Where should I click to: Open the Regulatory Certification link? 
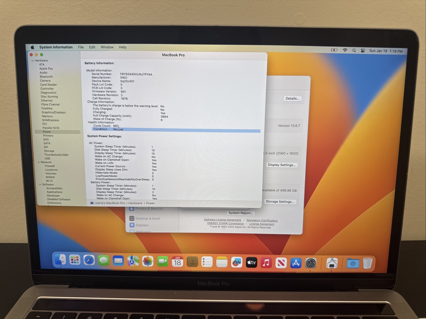pos(262,220)
